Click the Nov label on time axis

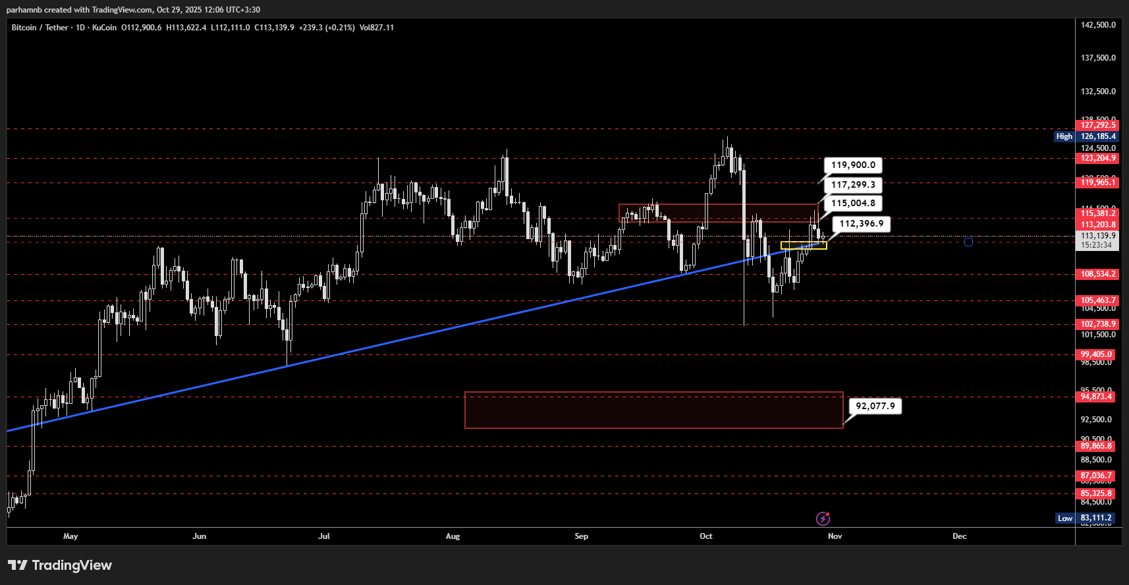point(835,536)
